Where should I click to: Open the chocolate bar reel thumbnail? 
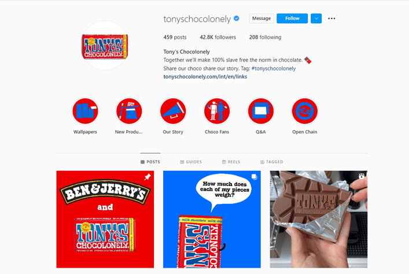click(319, 220)
